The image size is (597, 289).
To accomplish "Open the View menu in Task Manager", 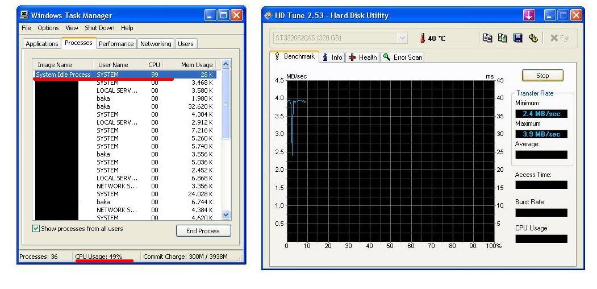I will click(x=72, y=28).
